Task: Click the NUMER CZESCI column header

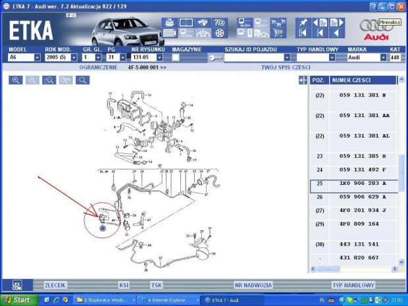Action: [x=363, y=80]
